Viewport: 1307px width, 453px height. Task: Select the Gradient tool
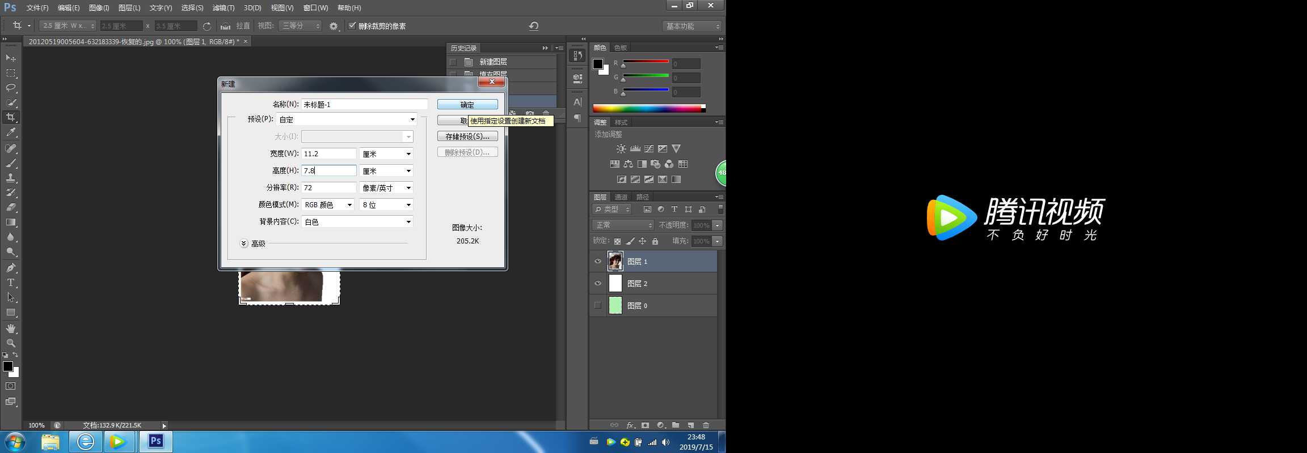(11, 222)
